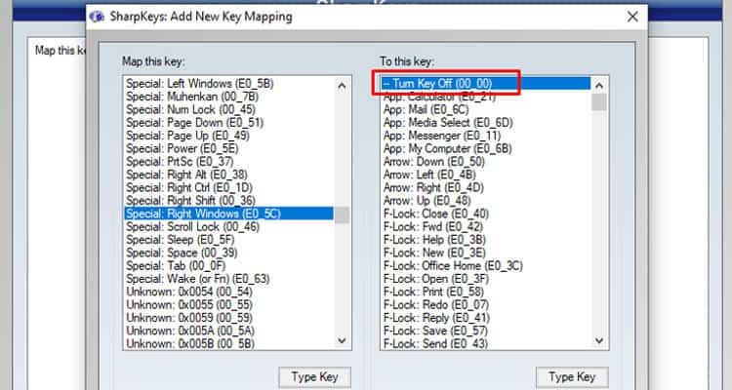The height and width of the screenshot is (390, 732).
Task: Click left Type Key button
Action: coord(314,377)
